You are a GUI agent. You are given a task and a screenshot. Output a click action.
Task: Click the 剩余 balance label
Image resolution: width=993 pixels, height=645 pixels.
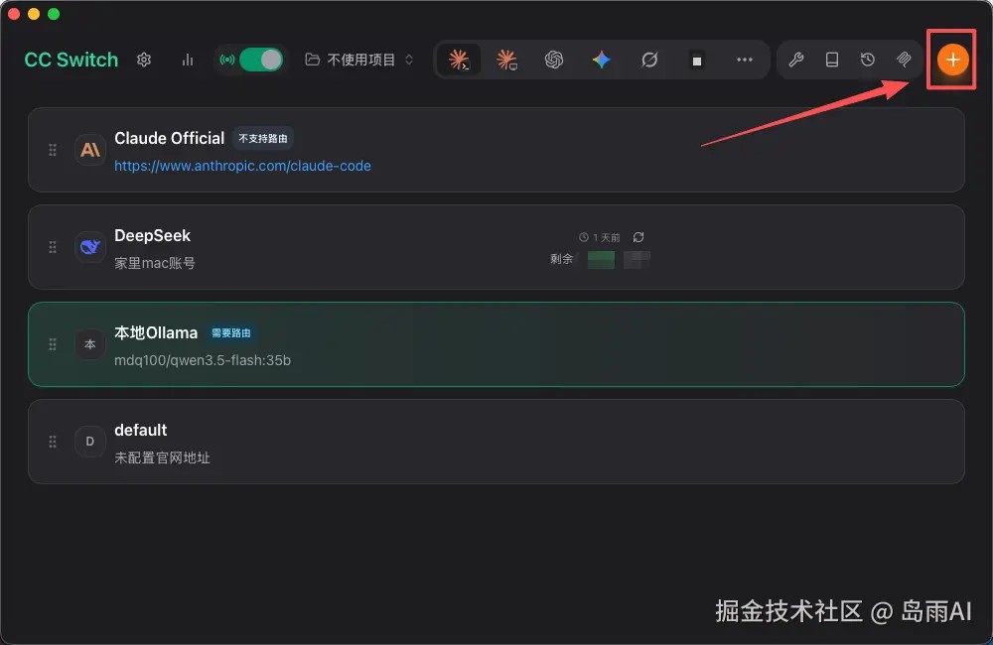tap(561, 259)
